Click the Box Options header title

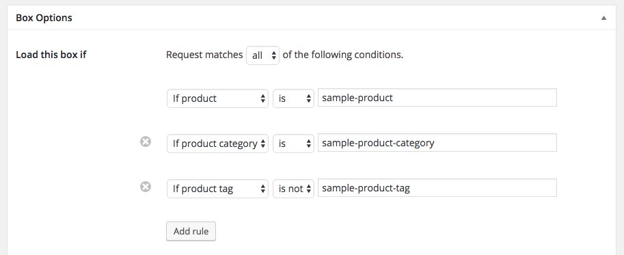point(44,18)
